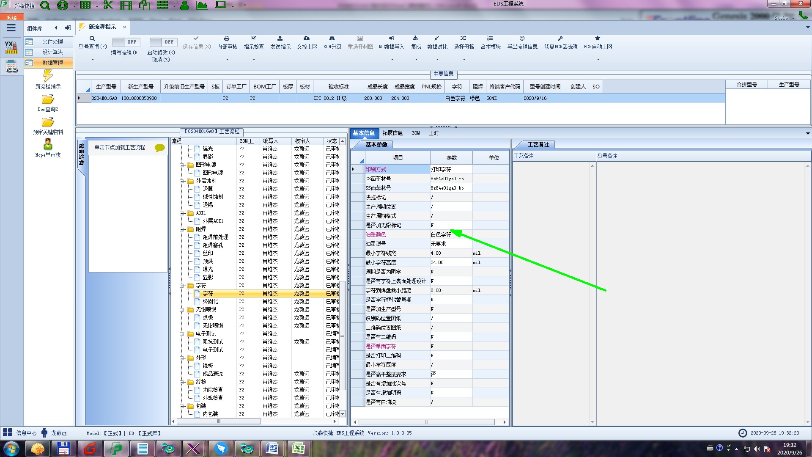The height and width of the screenshot is (457, 812).
Task: Click the 系统 orange menu tab
Action: [12, 17]
